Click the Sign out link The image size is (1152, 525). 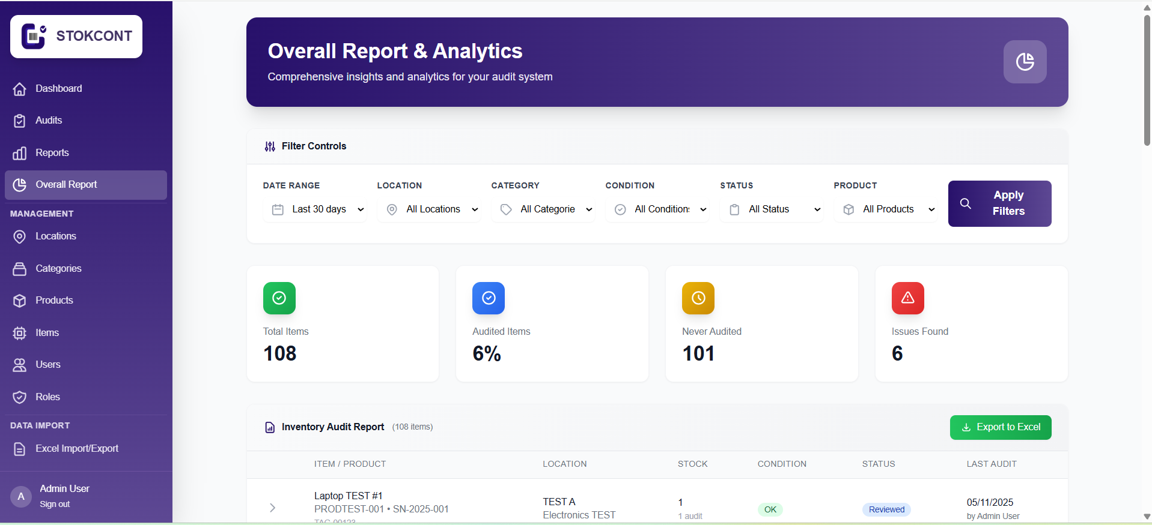coord(55,505)
